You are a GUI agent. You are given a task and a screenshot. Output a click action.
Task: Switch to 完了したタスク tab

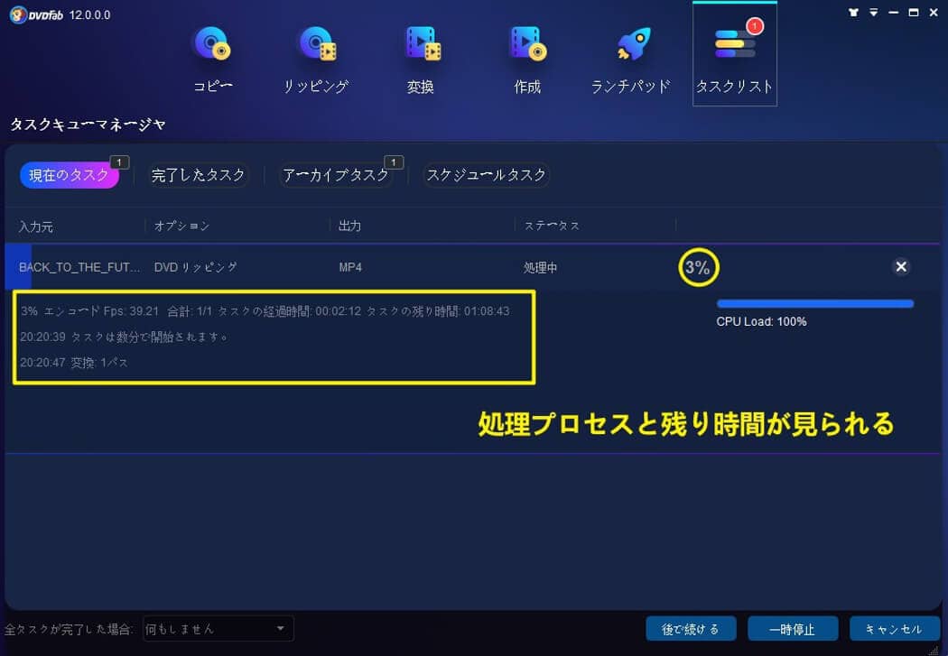[x=199, y=175]
